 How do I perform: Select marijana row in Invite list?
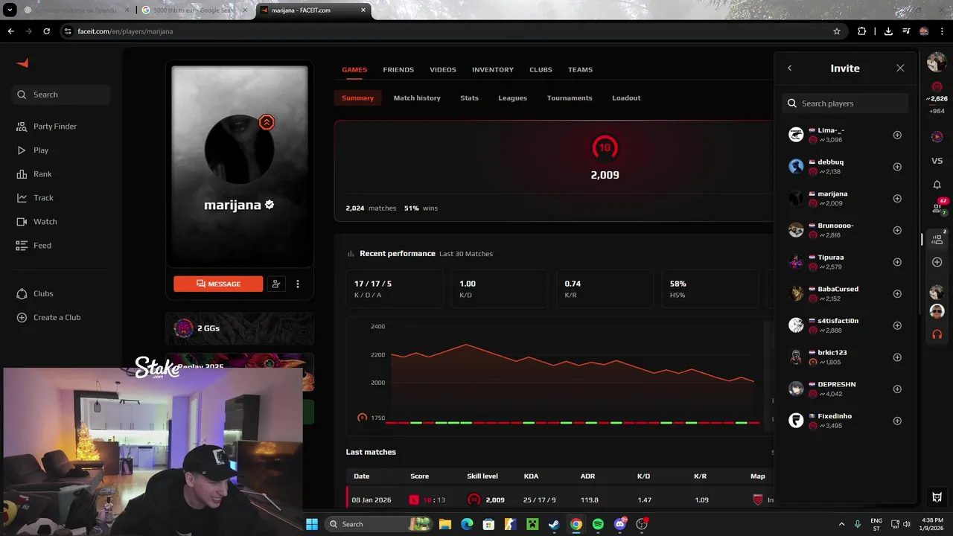pos(845,199)
